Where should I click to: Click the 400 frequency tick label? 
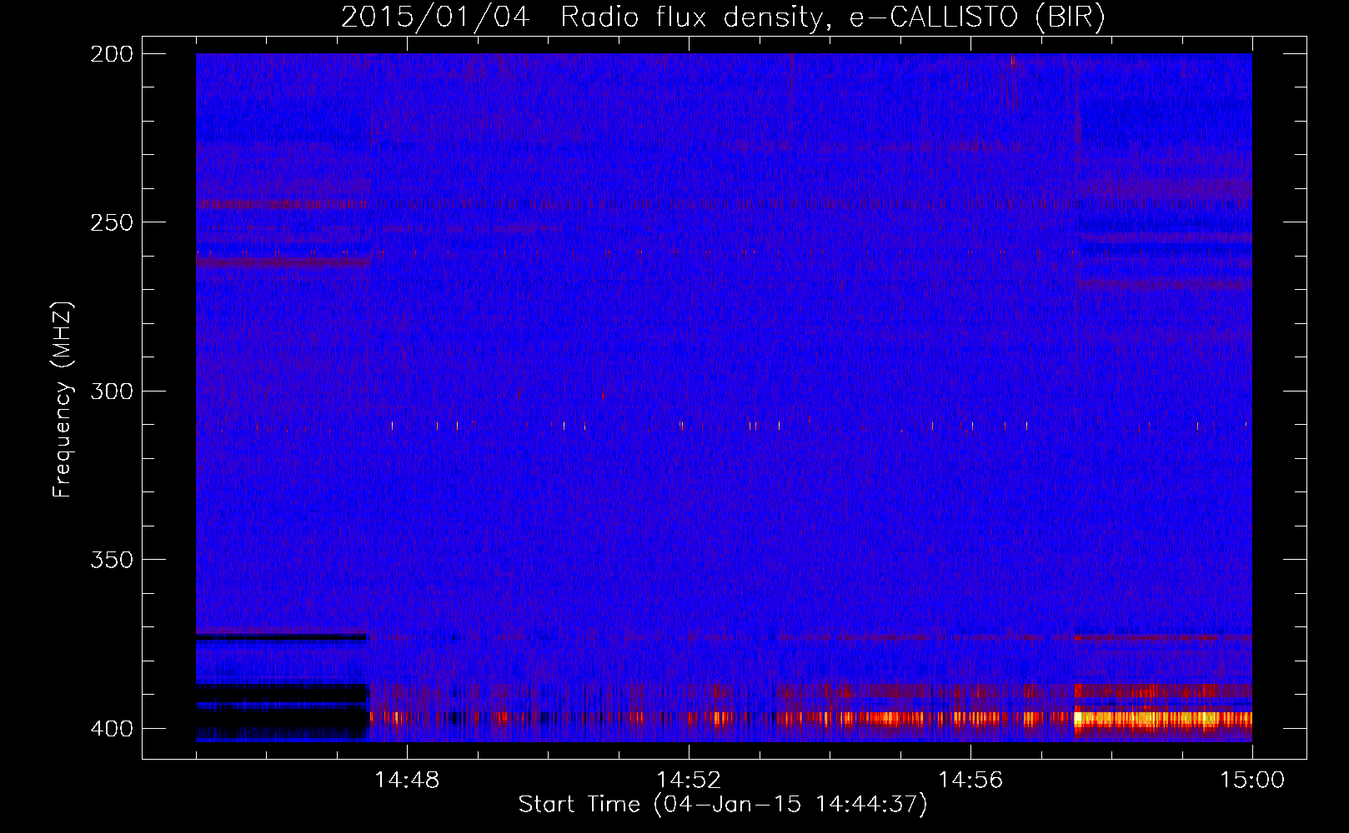click(112, 728)
